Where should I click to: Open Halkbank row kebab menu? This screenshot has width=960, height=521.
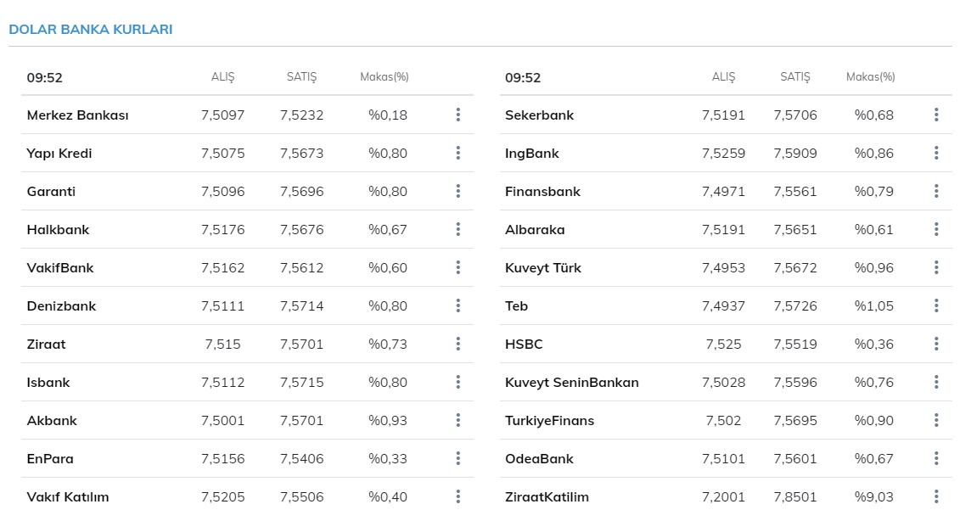[458, 229]
